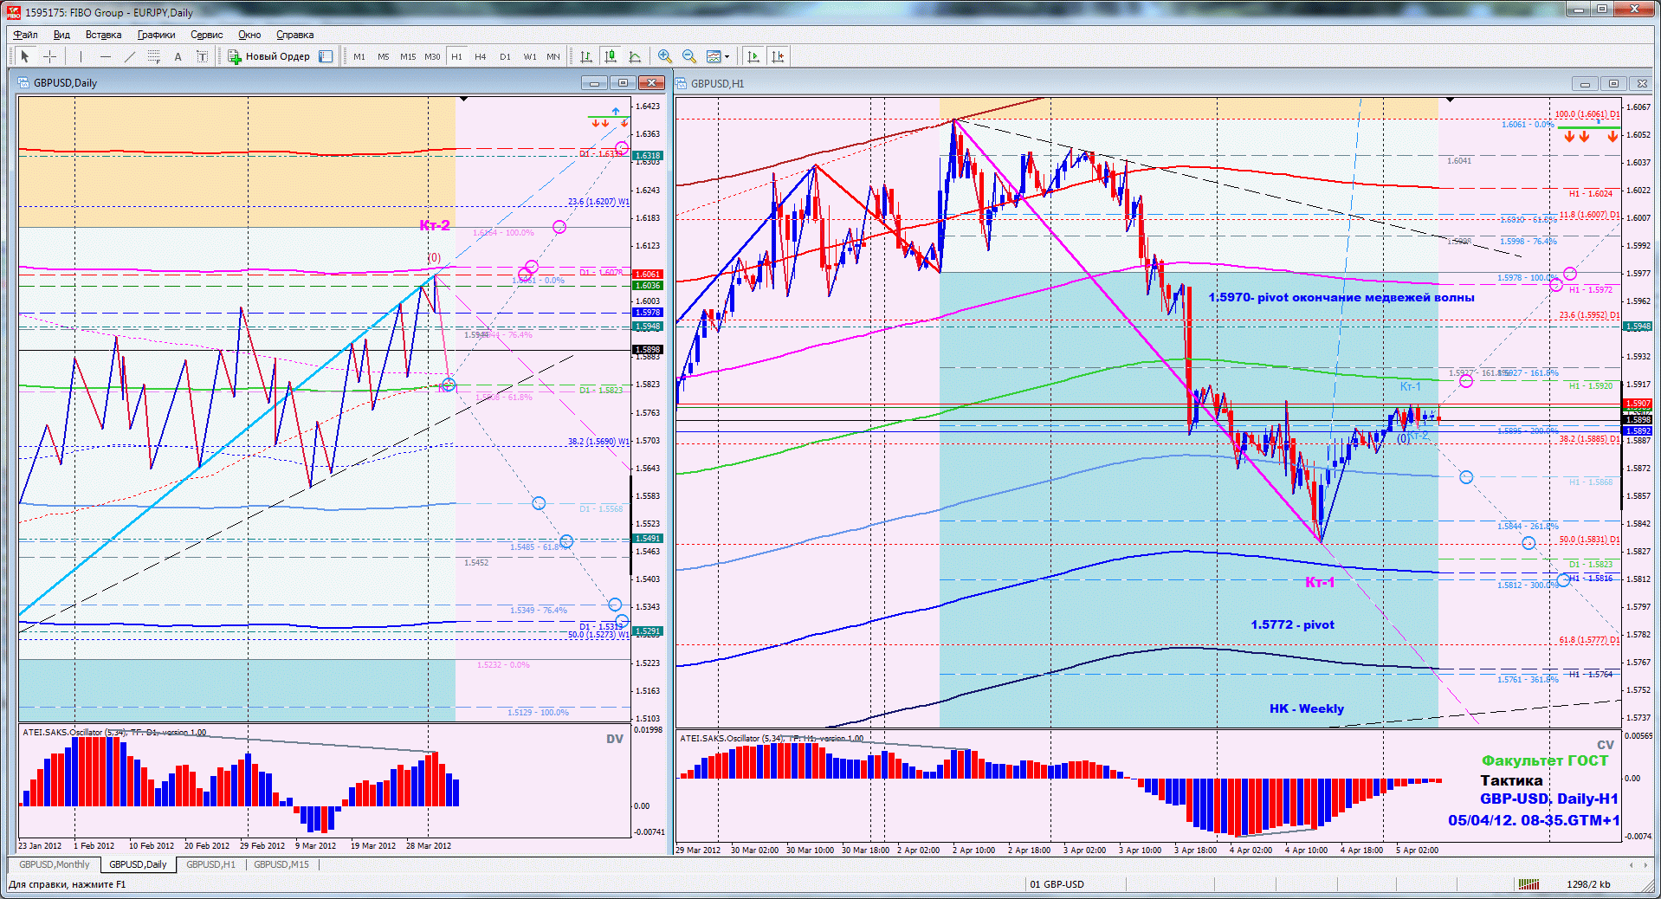Switch chart to candlestick mode

[x=611, y=56]
